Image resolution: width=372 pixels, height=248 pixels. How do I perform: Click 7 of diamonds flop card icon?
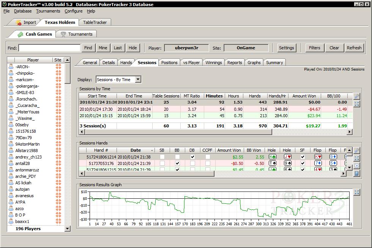tap(318, 163)
